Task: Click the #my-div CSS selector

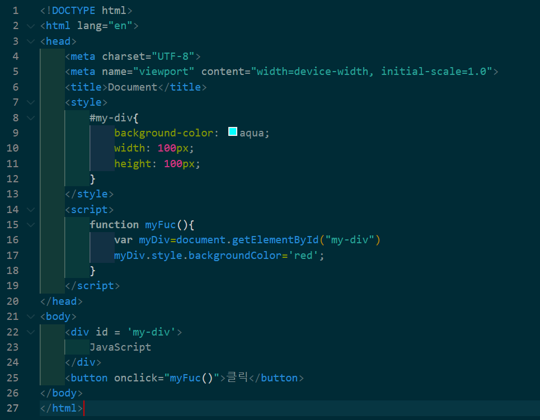Action: coord(111,118)
